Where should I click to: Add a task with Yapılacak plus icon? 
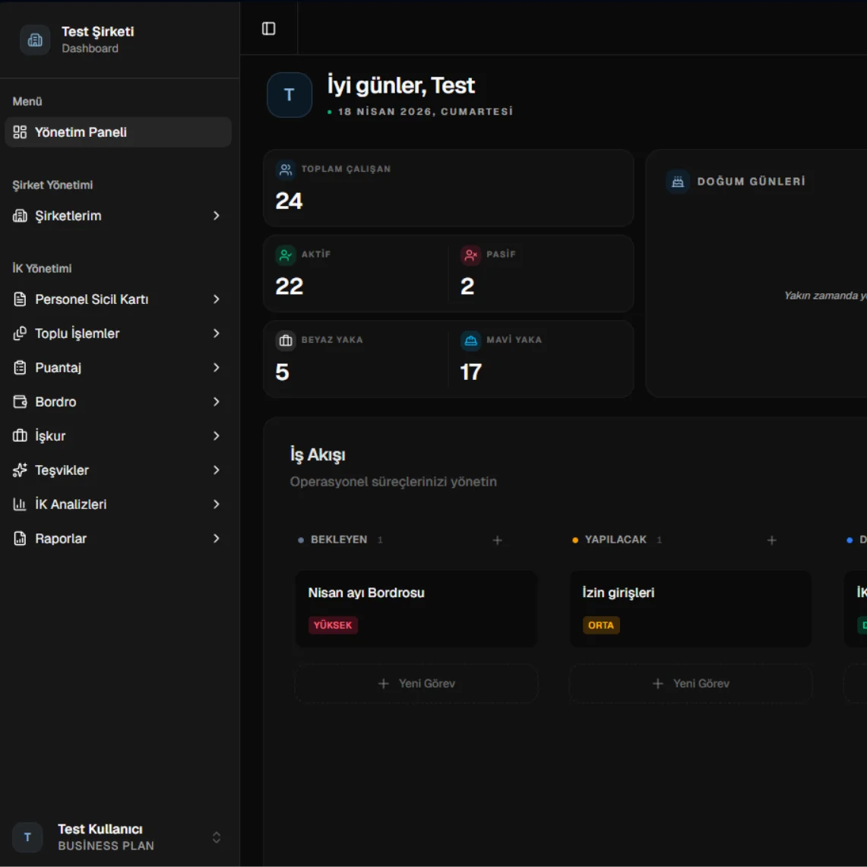[772, 540]
